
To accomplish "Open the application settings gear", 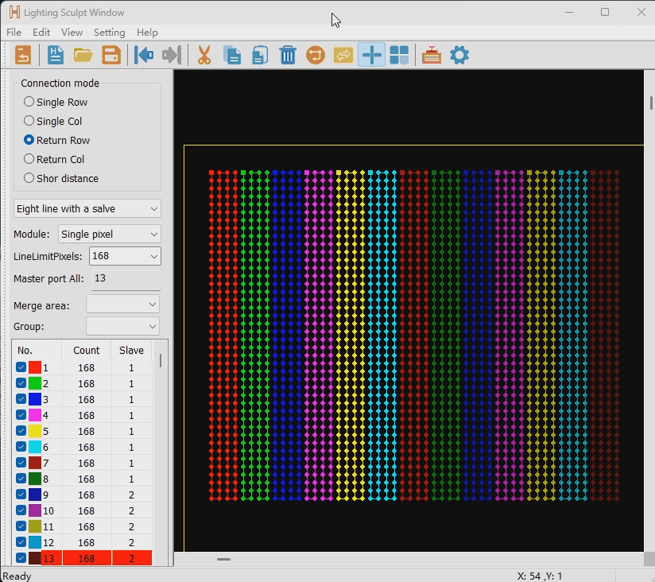I will [x=459, y=55].
